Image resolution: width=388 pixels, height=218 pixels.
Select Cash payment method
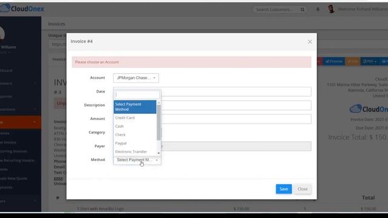[x=119, y=127]
